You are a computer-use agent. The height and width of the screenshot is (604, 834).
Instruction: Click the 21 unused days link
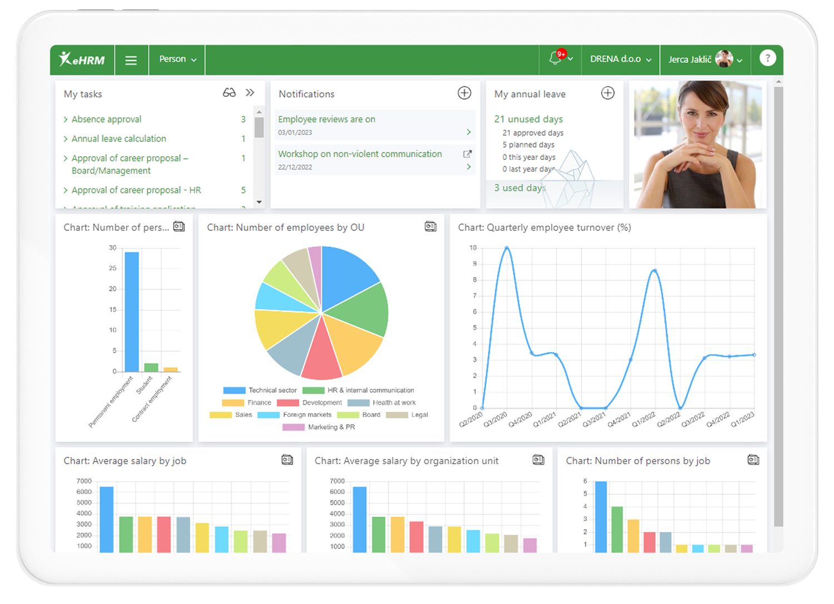click(x=528, y=119)
